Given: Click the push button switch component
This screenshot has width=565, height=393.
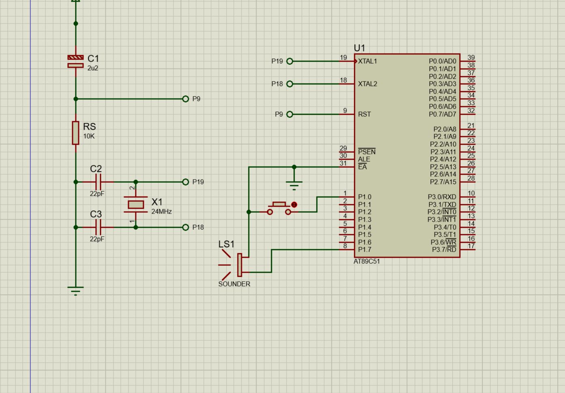Looking at the screenshot, I should tap(279, 208).
